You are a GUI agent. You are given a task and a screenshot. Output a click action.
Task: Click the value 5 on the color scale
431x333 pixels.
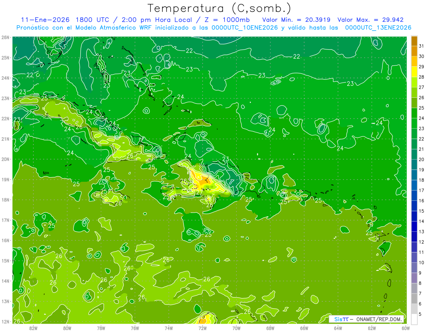421,314
